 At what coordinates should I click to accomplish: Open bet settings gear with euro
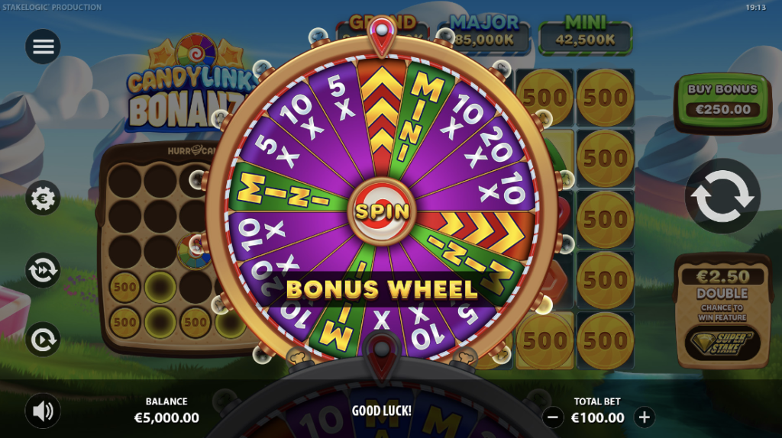(43, 198)
